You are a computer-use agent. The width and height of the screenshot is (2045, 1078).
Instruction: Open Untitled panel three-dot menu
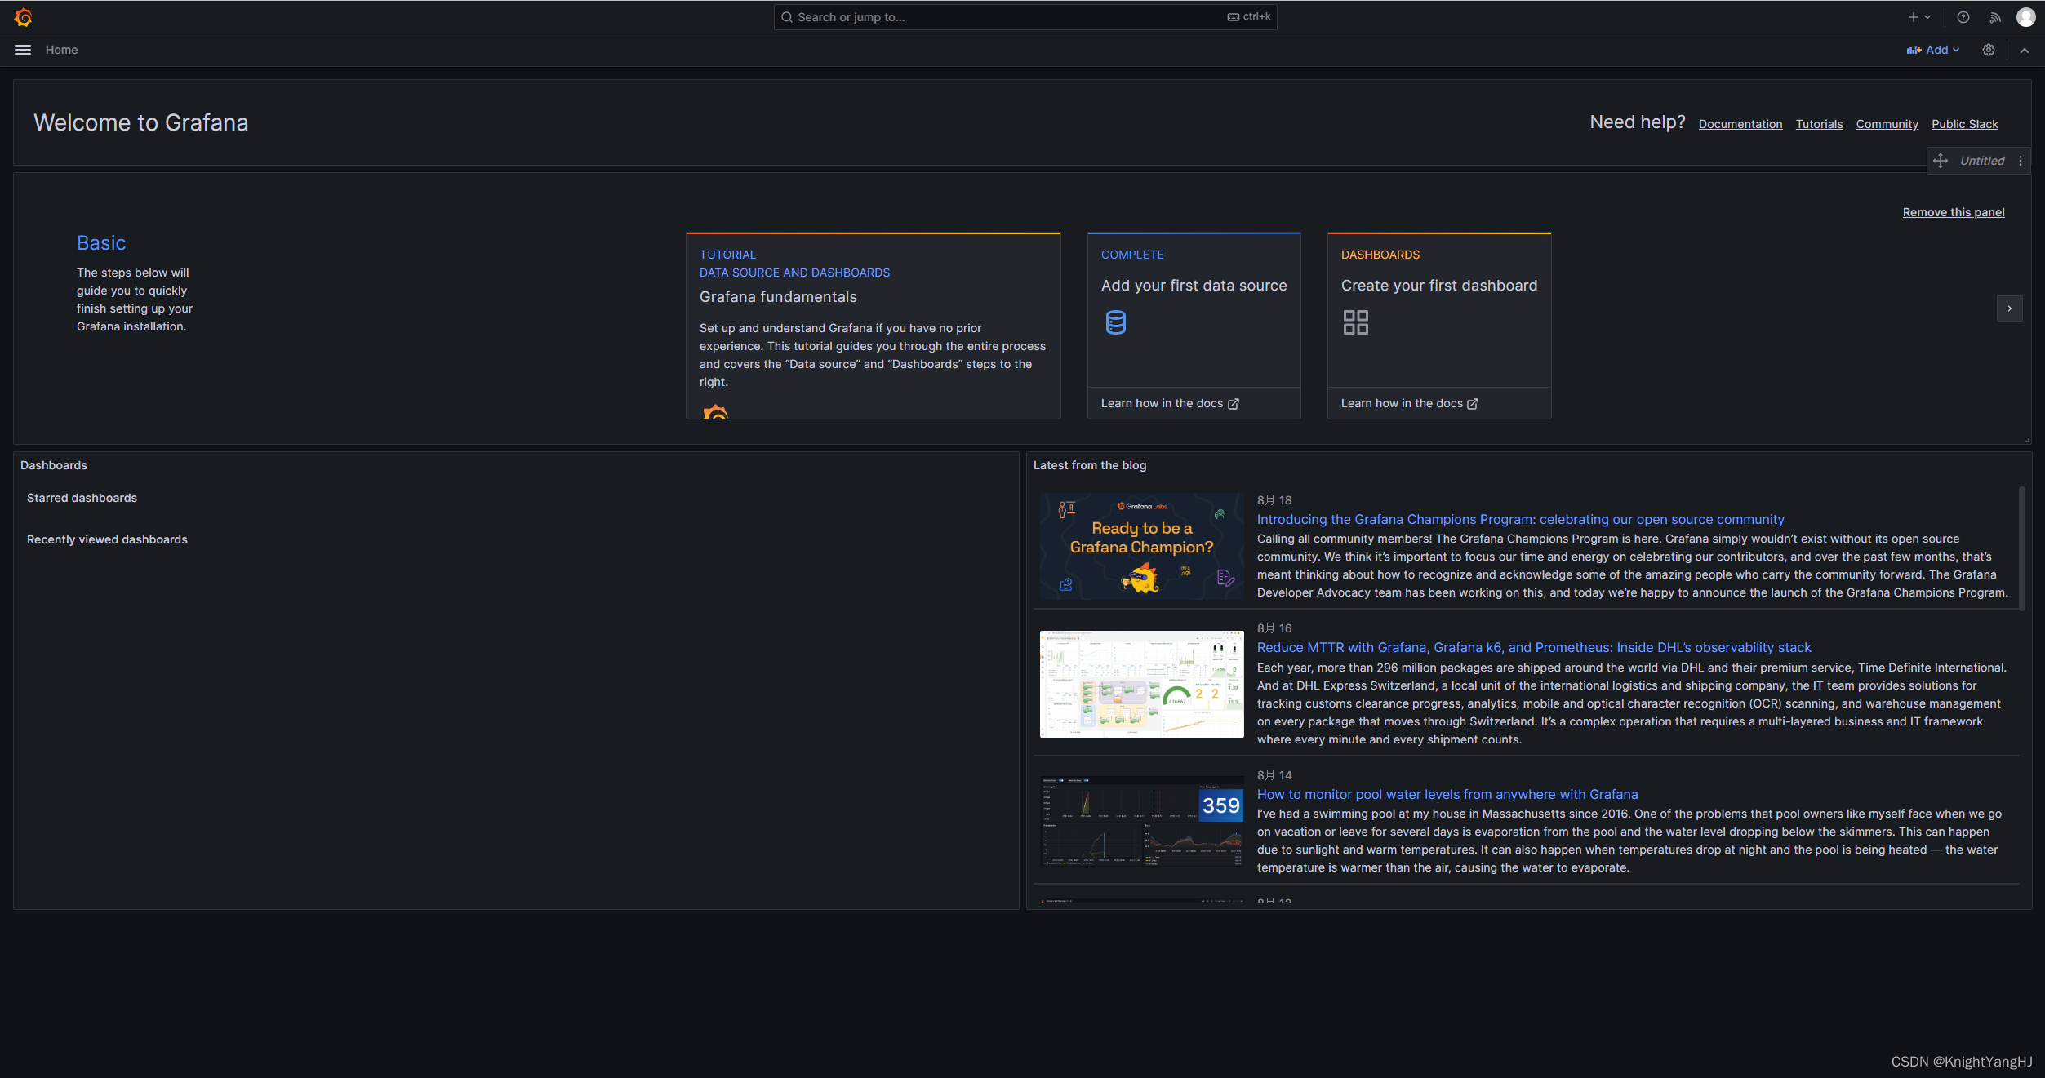[2021, 161]
